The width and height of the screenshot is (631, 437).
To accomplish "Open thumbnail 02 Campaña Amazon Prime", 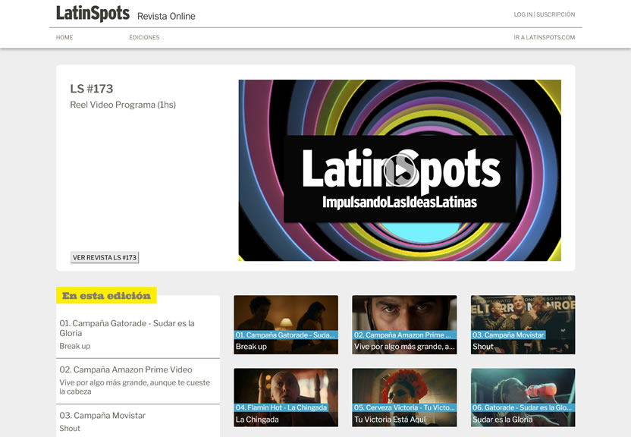I will coord(404,325).
